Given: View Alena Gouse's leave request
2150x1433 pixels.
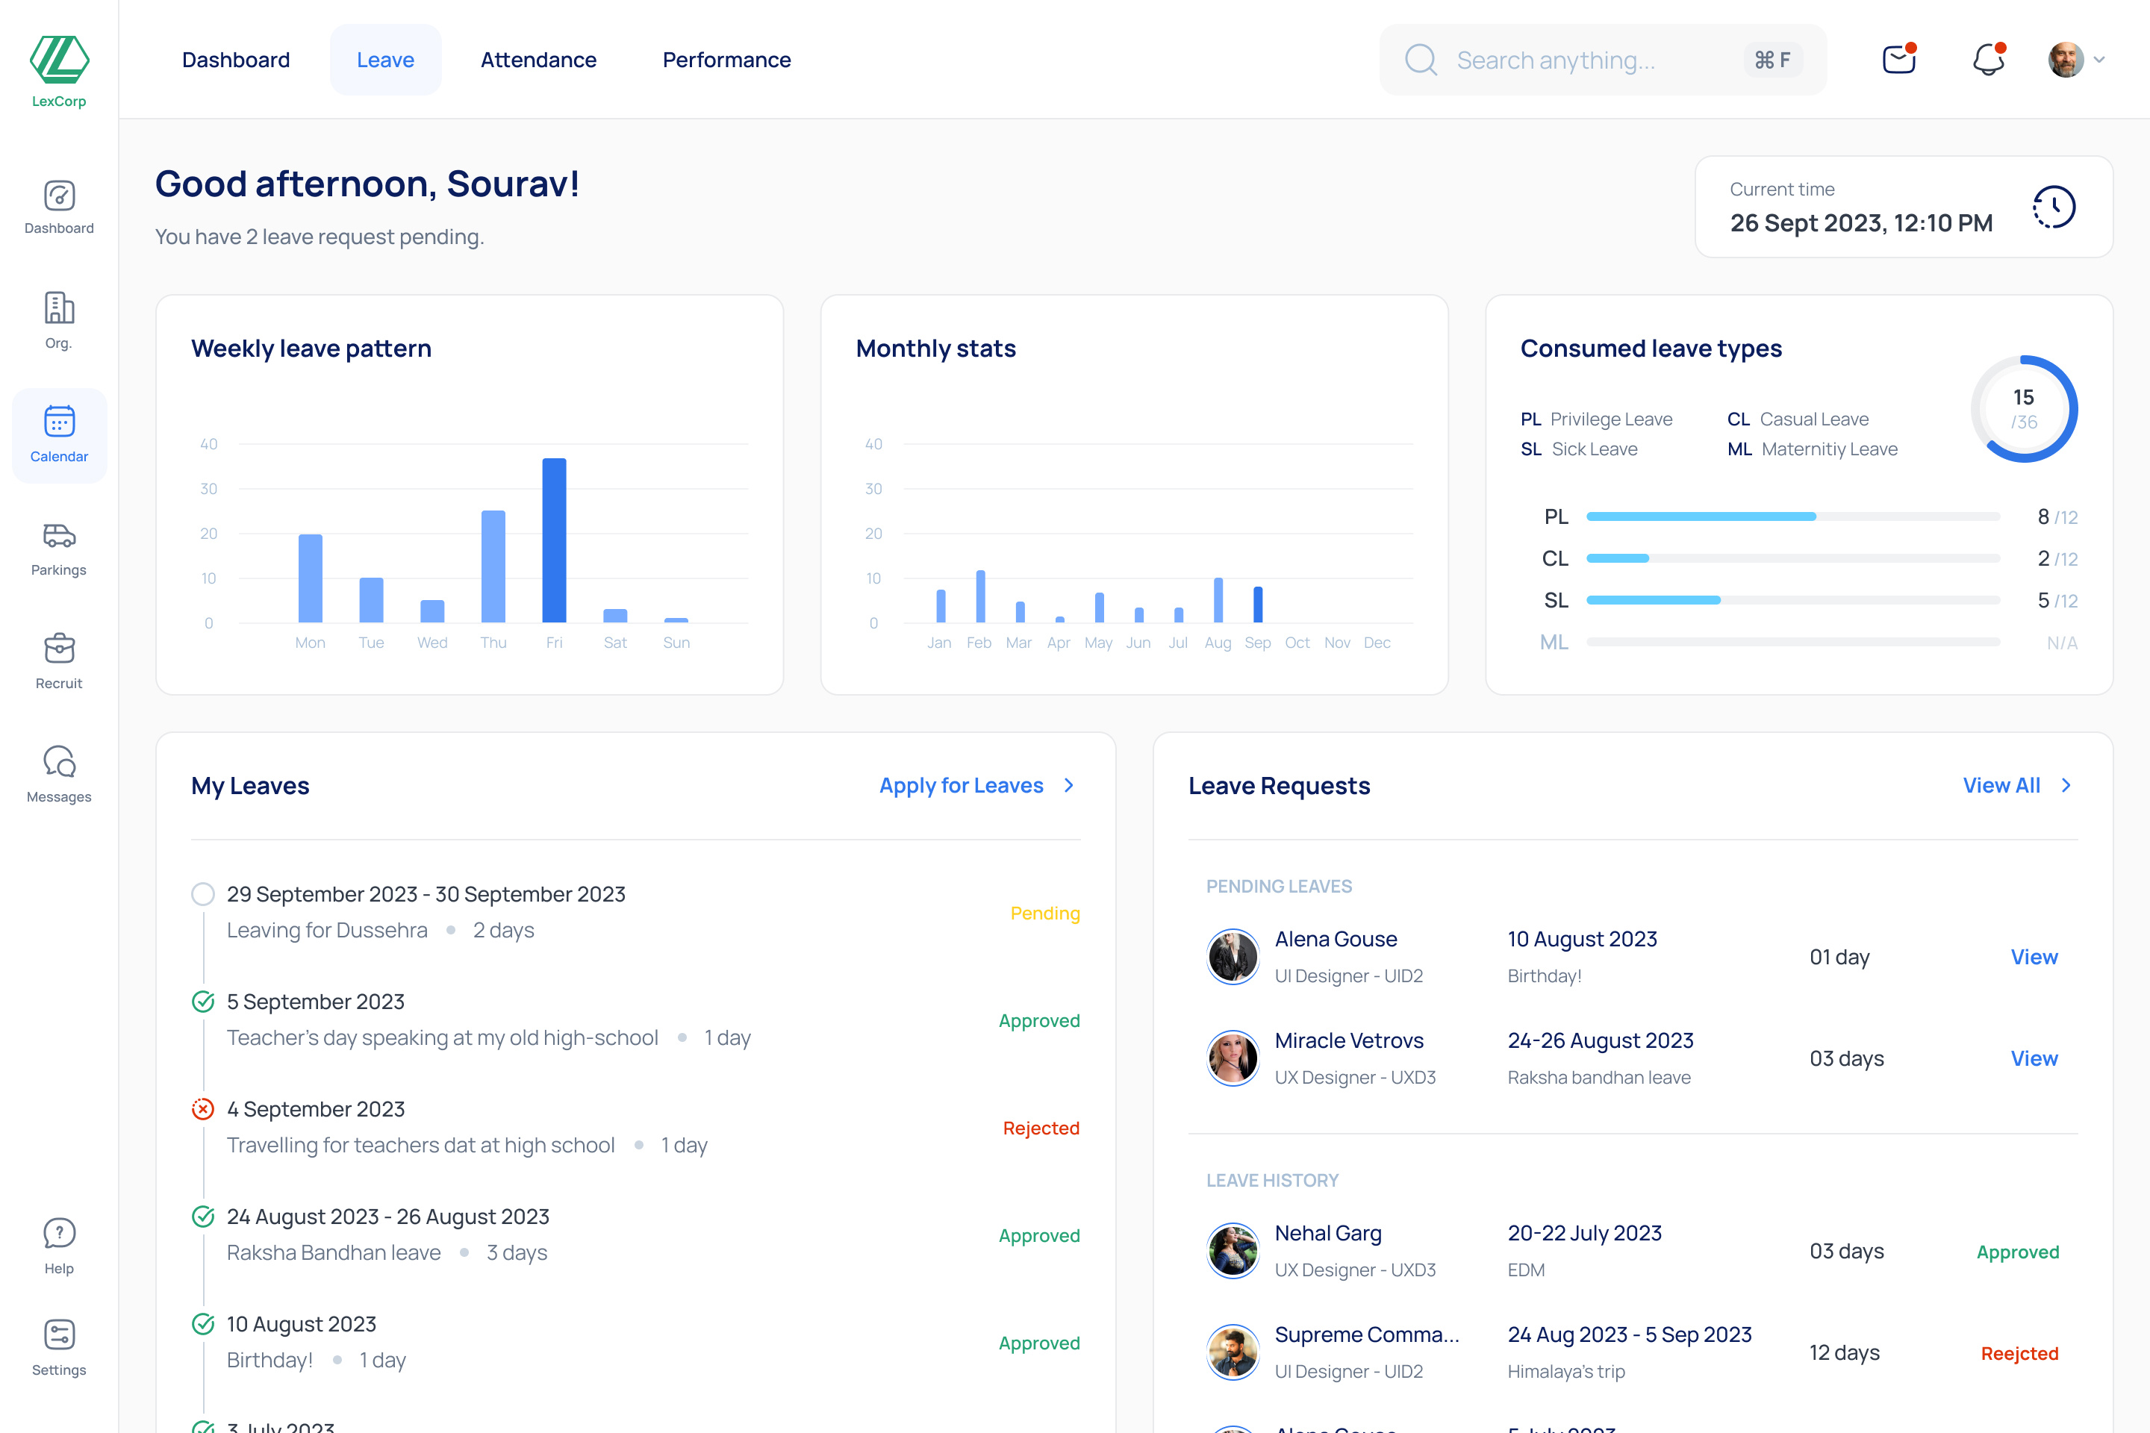Looking at the screenshot, I should coord(2034,957).
